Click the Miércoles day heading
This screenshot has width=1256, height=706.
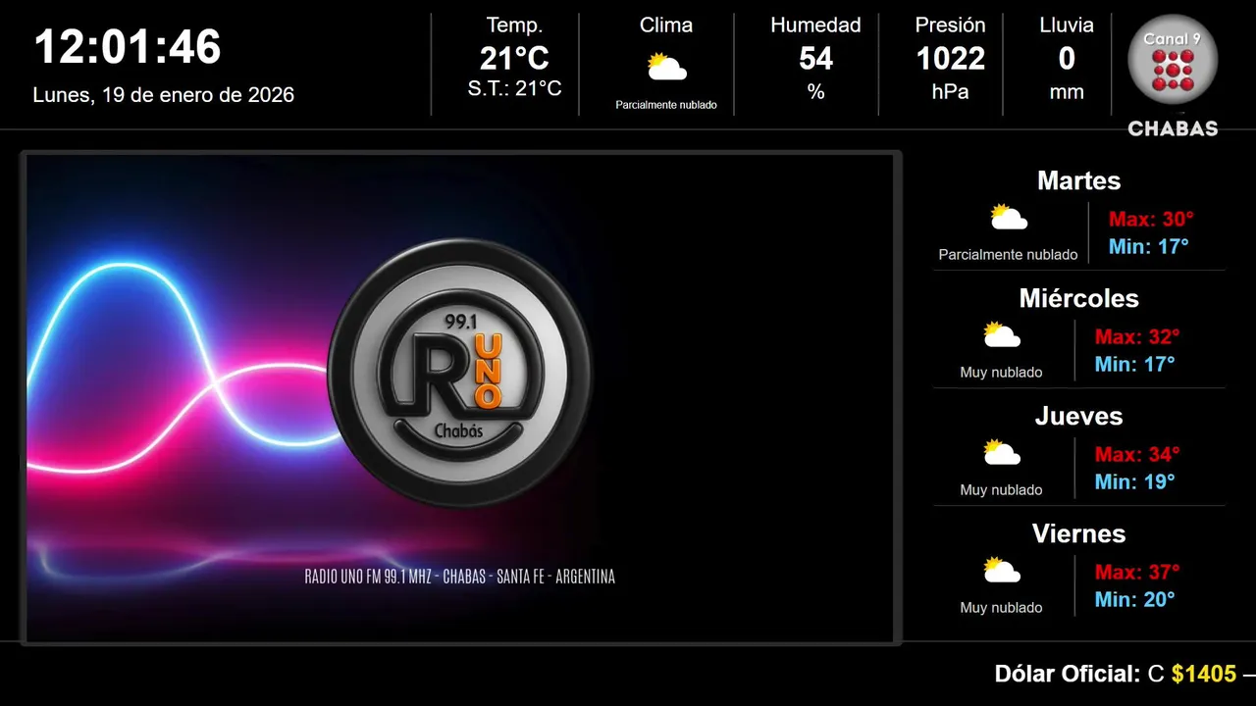pos(1078,299)
